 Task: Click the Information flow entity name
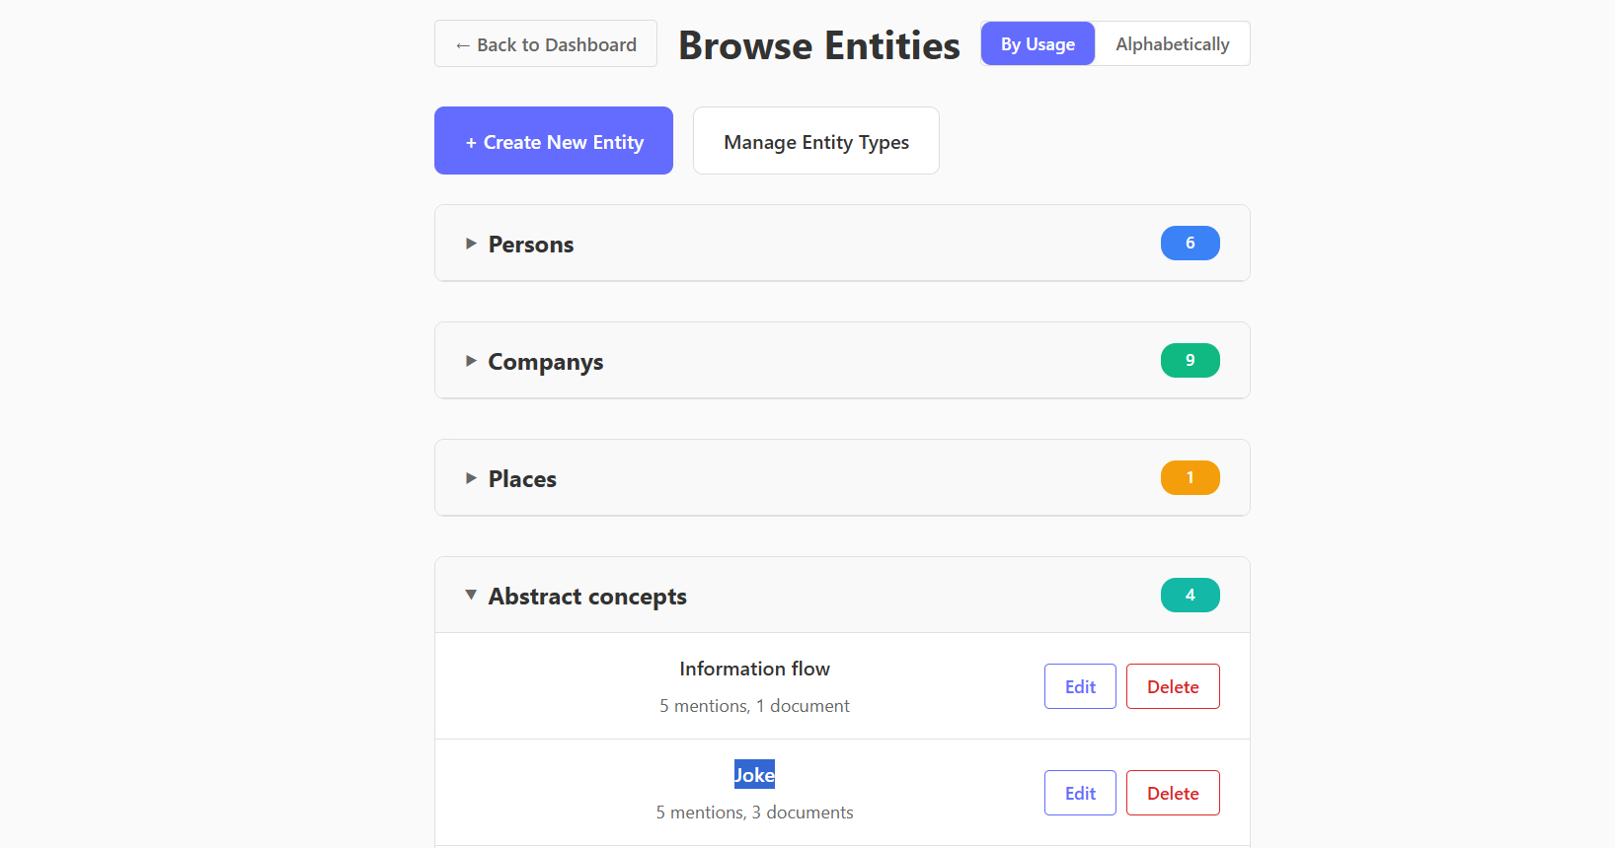click(754, 669)
